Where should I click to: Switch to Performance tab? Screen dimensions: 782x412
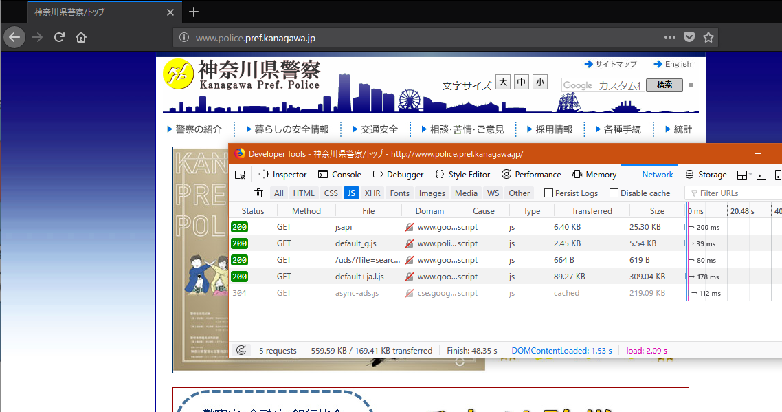[x=531, y=175]
